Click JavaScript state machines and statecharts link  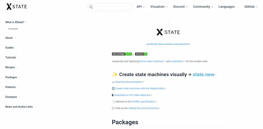[168, 44]
